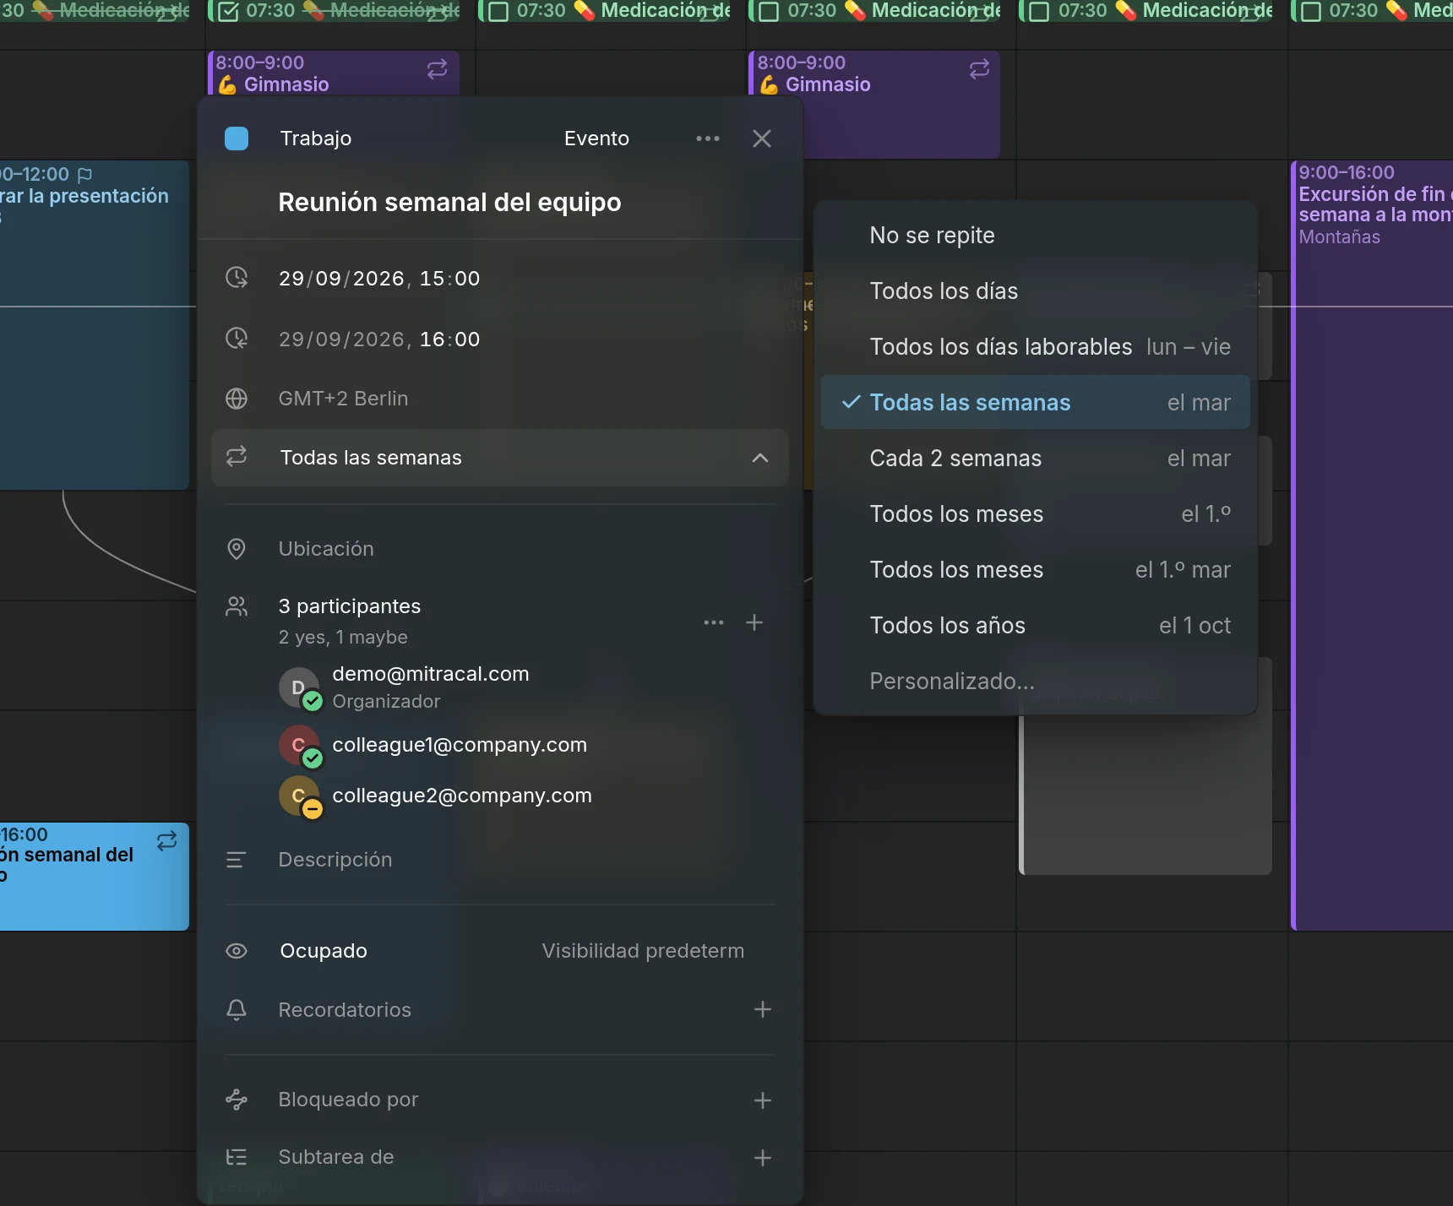Click the colleague2@company.com avatar
Viewport: 1453px width, 1206px height.
[x=299, y=796]
